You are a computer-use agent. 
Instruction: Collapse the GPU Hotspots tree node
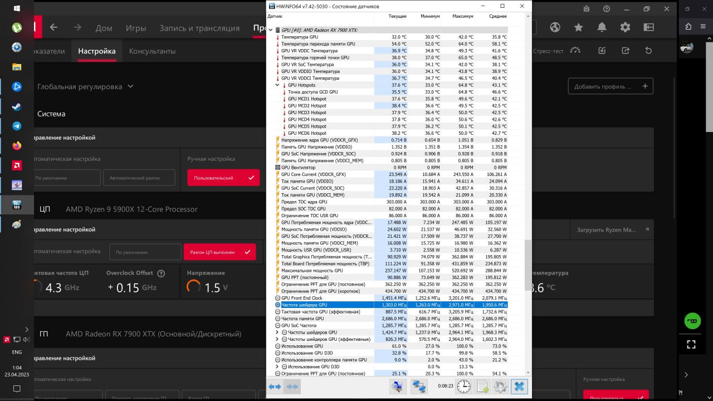(277, 85)
